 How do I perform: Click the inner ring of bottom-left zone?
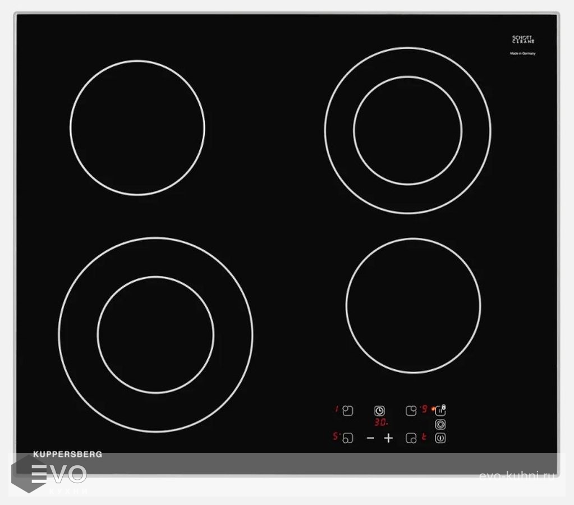(155, 334)
